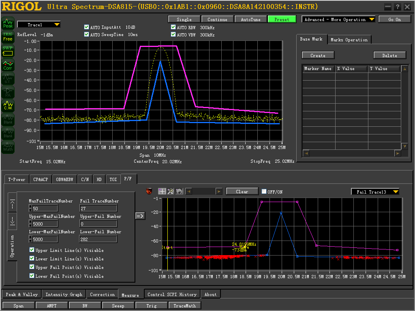415x311 pixels.
Task: Click the Single sweep button
Action: [x=184, y=19]
